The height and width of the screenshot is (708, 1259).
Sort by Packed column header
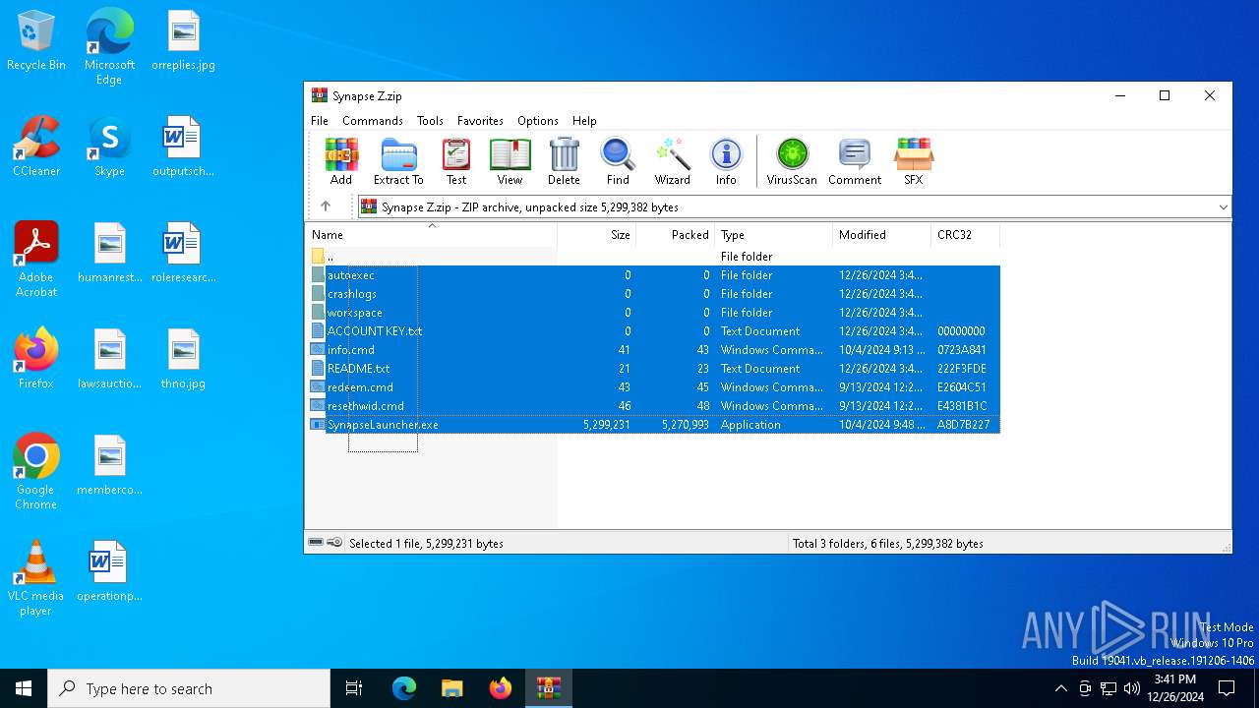point(676,235)
